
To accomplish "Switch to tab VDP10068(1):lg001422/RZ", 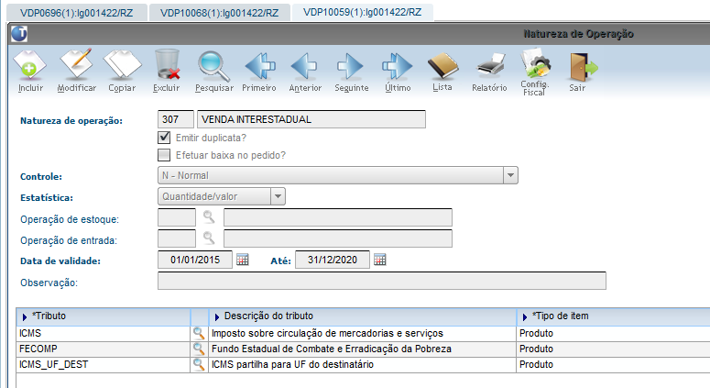I will (x=219, y=13).
